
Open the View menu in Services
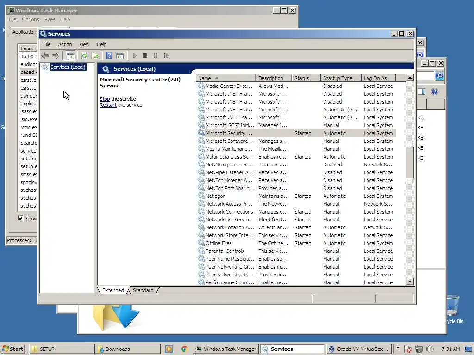[x=84, y=44]
